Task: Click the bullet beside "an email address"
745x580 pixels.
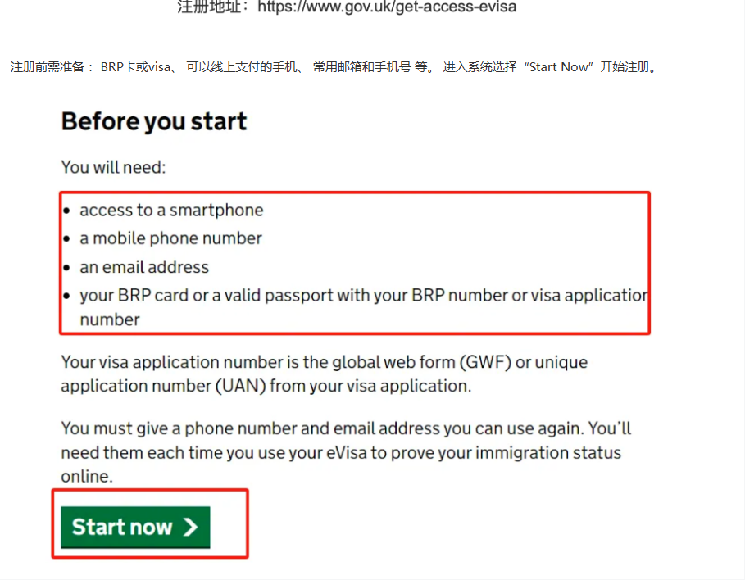Action: click(x=66, y=269)
